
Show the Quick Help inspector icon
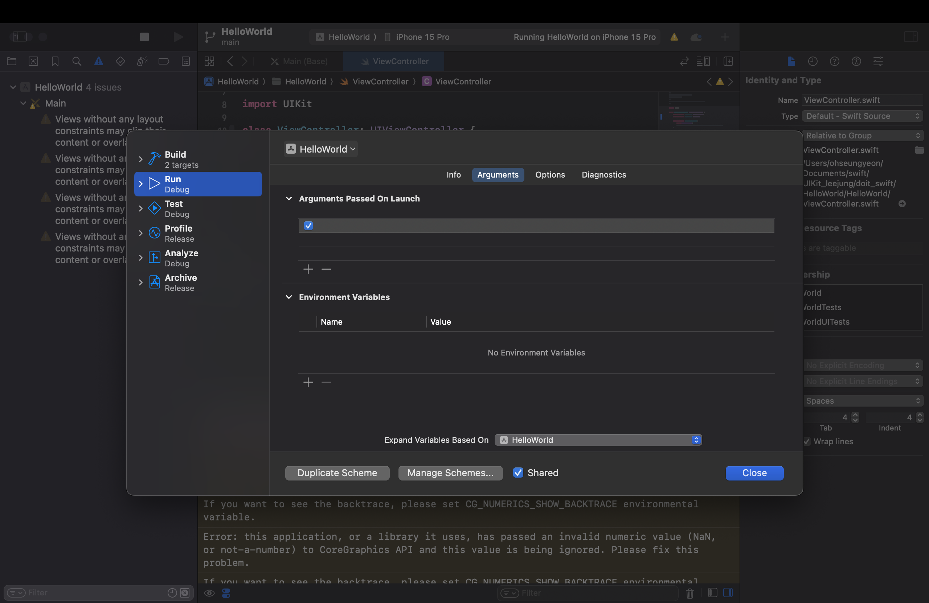point(835,61)
